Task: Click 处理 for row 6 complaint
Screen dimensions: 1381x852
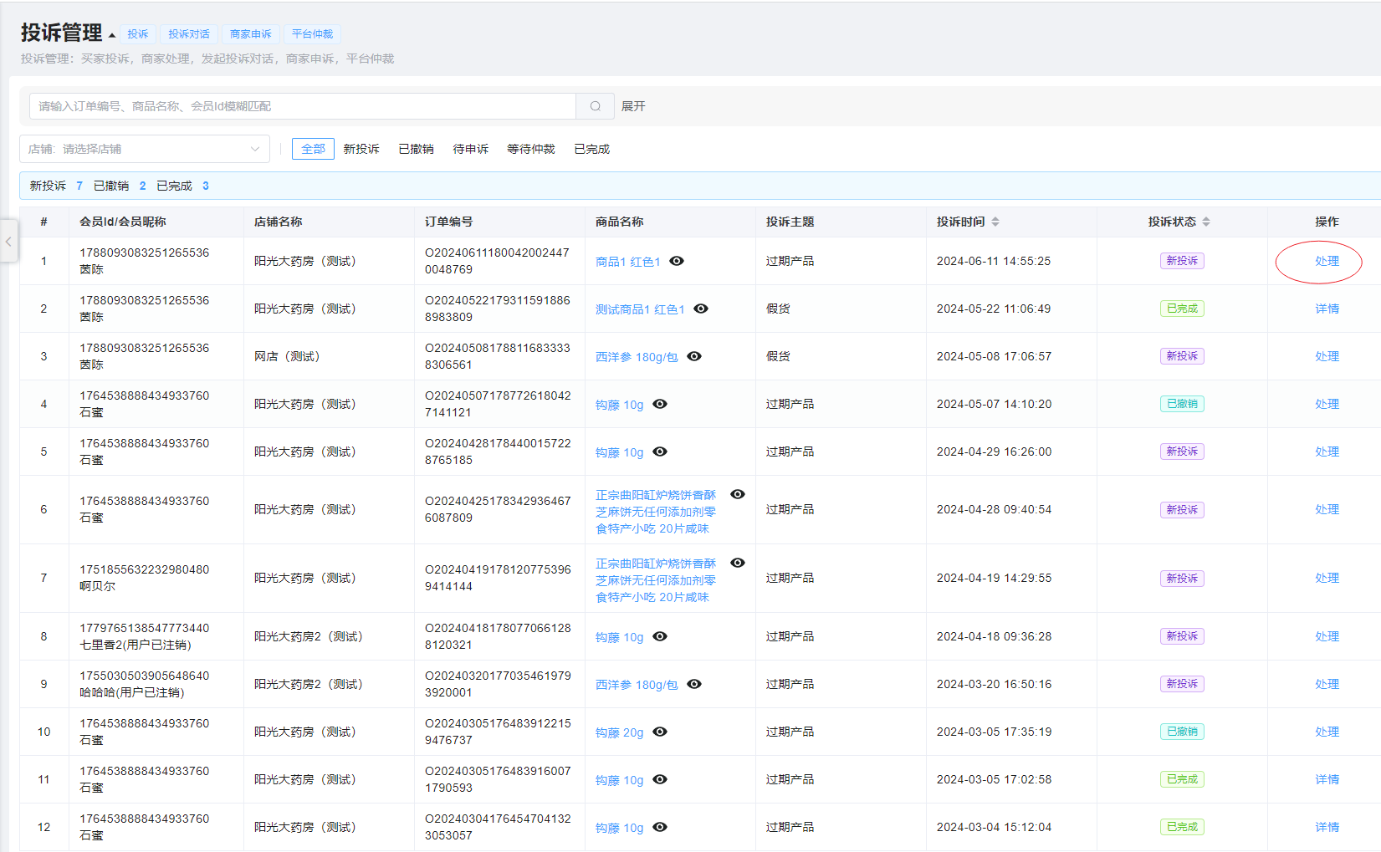Action: point(1327,509)
